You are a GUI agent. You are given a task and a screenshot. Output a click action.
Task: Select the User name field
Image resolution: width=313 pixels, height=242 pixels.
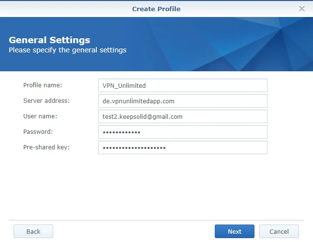(182, 116)
